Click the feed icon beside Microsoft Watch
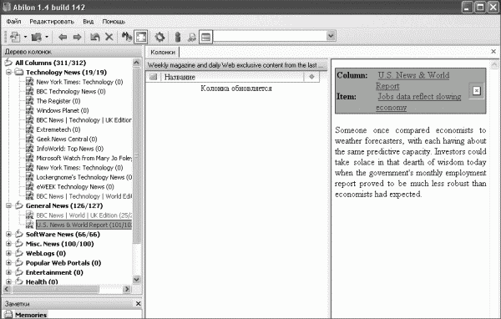 coord(29,158)
